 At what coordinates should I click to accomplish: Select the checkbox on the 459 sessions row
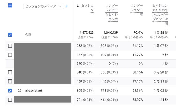pyautogui.click(x=10, y=81)
